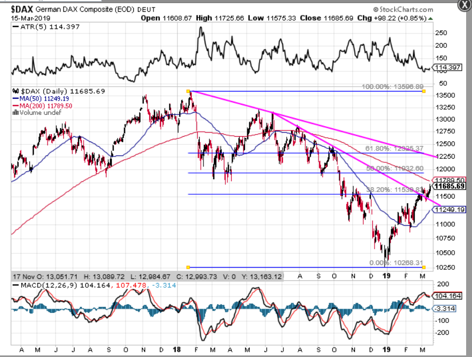Click the 11249.19 MA(50) price tag
Screen dimensions: 472x357
coord(450,210)
